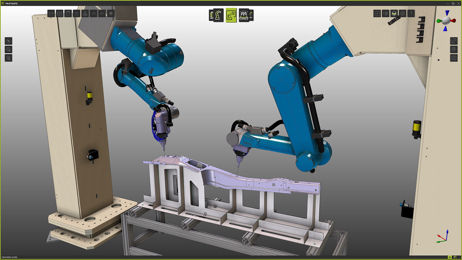Open help with the question mark button
The height and width of the screenshot is (260, 462).
click(x=411, y=14)
